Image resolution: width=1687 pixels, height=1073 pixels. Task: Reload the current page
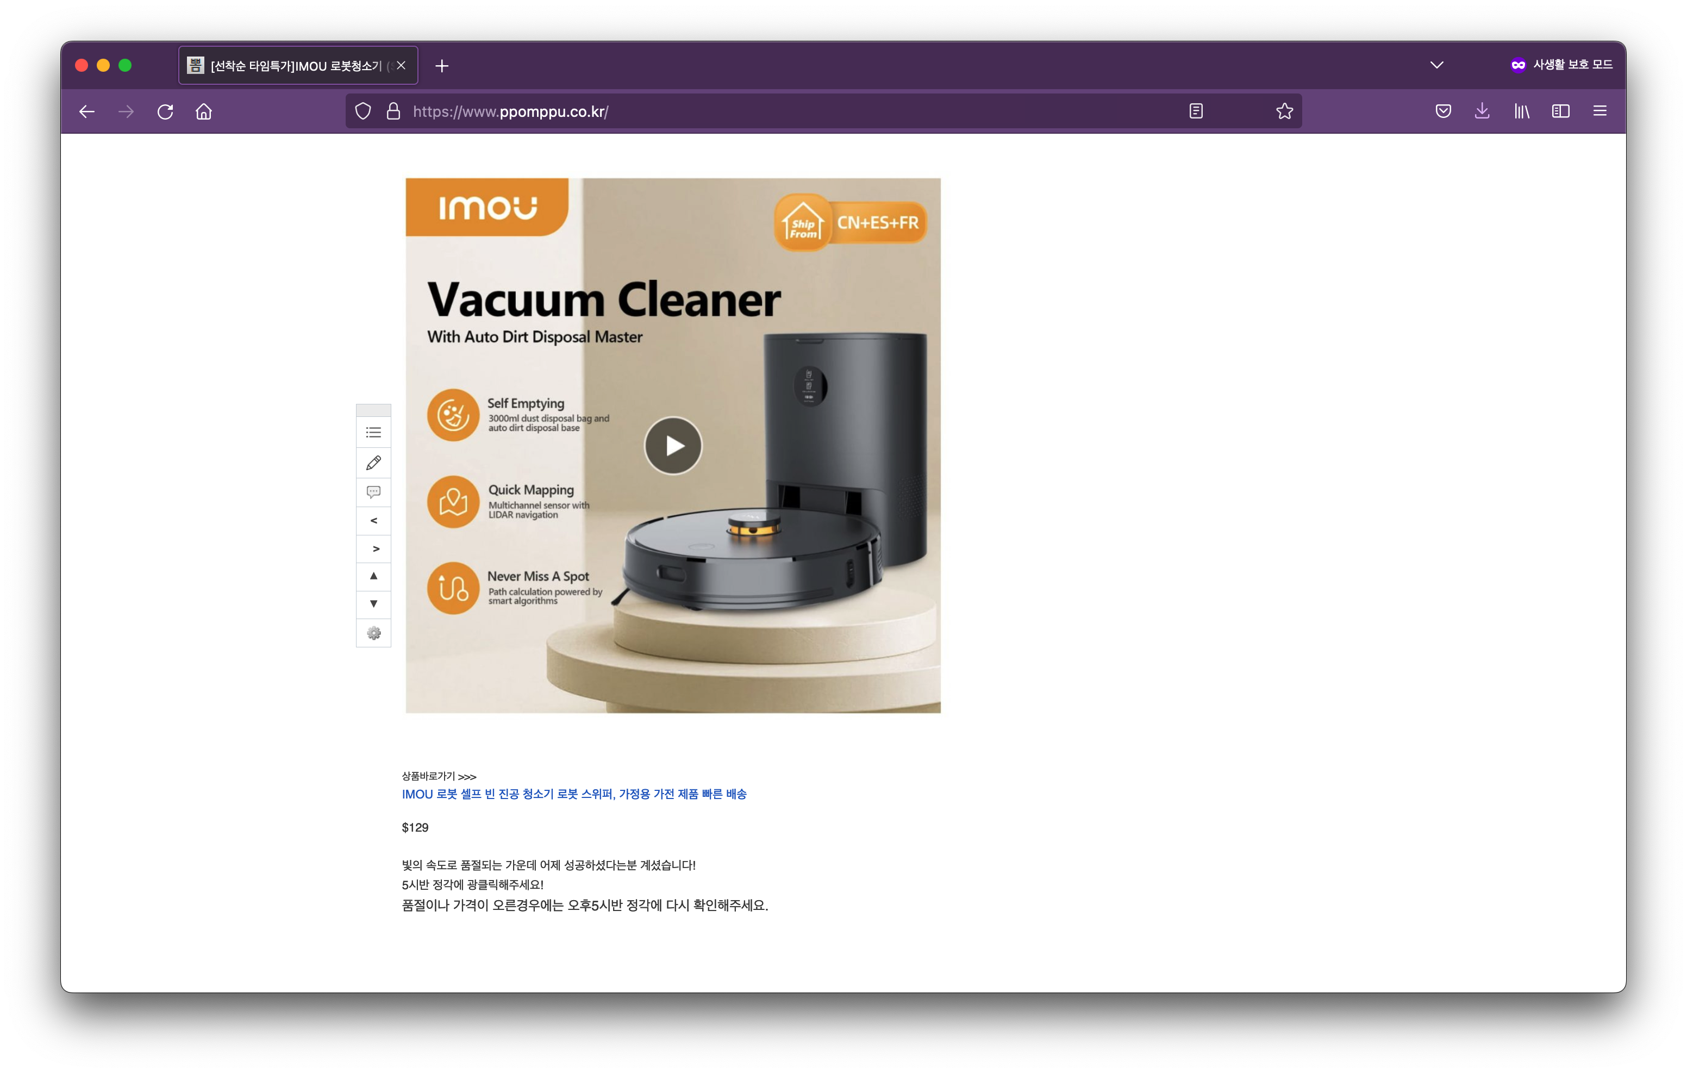[165, 111]
